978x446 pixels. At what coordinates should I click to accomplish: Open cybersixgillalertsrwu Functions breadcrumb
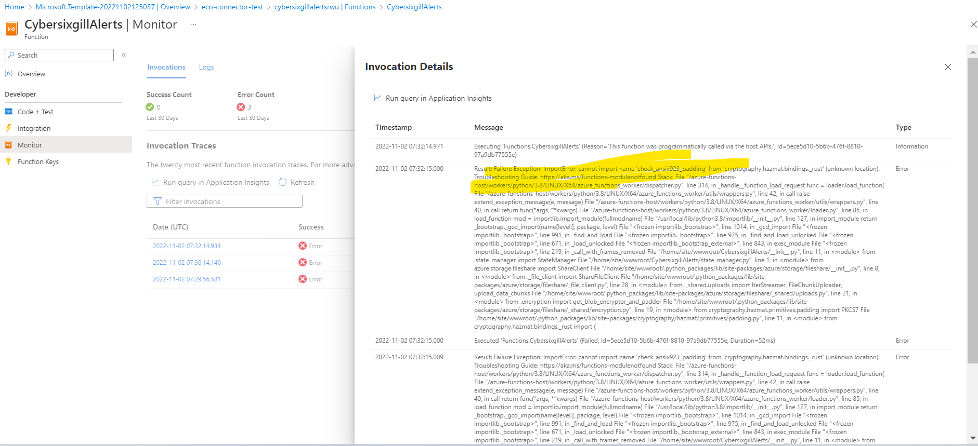(x=325, y=7)
